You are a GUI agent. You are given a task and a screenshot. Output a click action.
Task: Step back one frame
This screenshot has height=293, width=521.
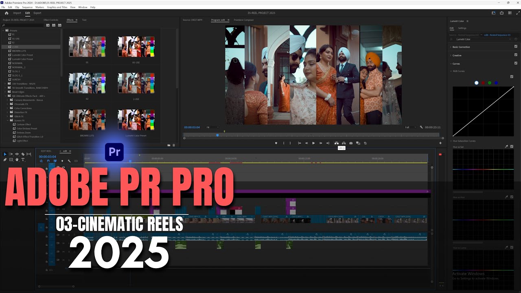pos(306,143)
